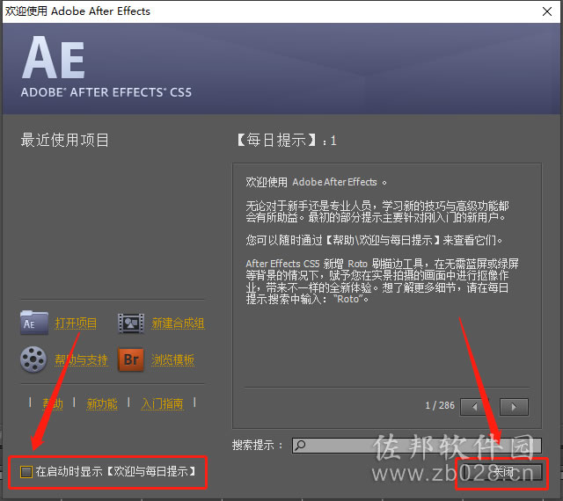Click the 关闭 button

tap(502, 472)
